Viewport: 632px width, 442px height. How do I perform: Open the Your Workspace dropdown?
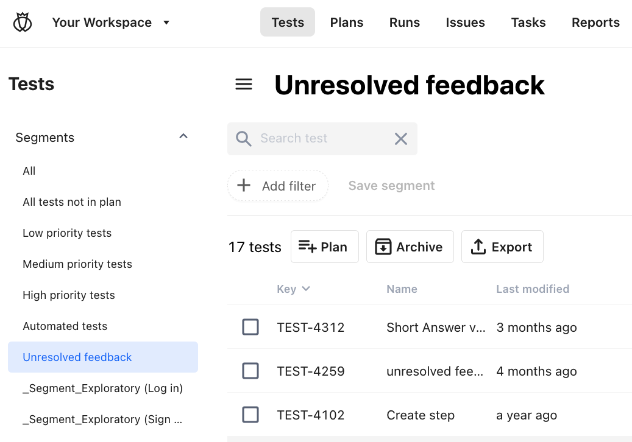(165, 22)
